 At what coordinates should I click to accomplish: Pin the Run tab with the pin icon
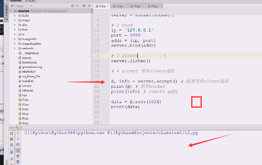tap(11, 159)
